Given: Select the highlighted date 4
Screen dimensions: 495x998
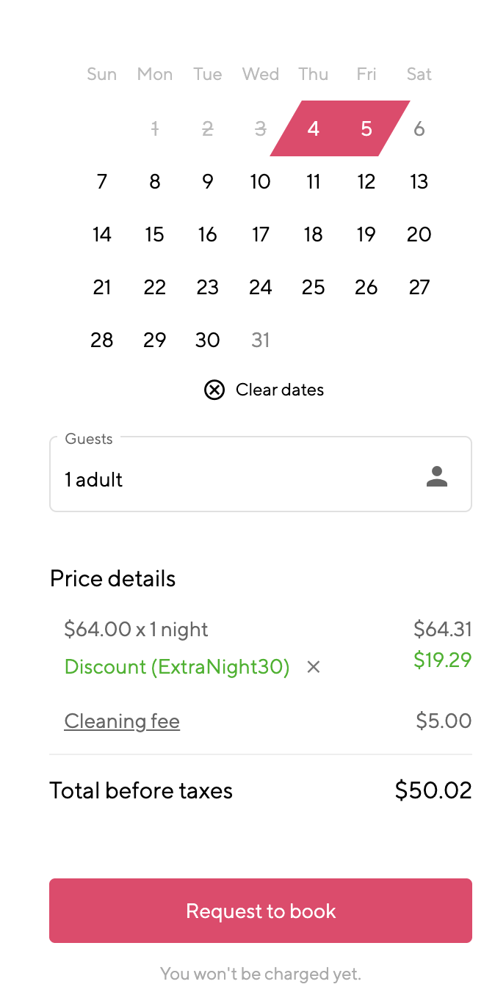Looking at the screenshot, I should pos(314,129).
